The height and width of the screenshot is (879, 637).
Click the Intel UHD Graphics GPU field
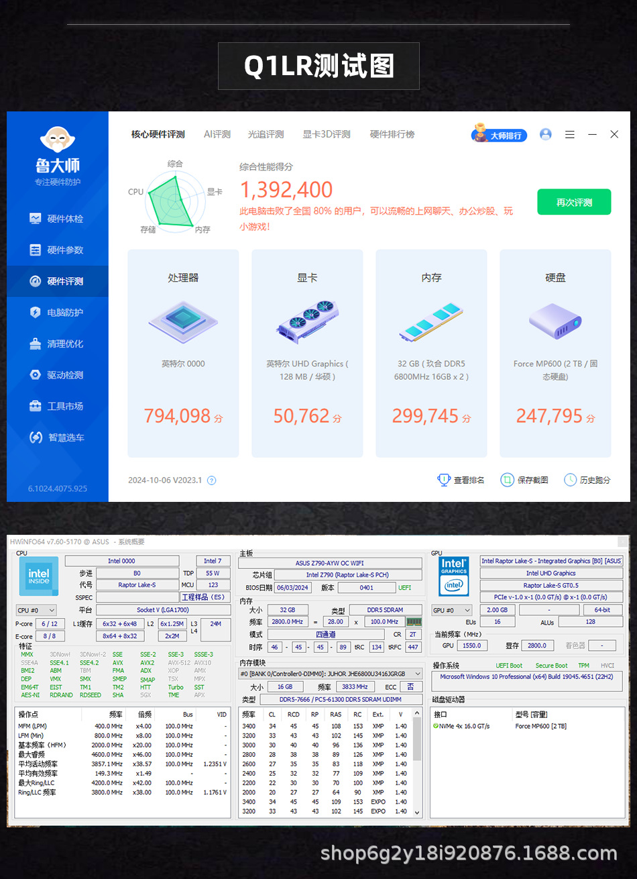551,573
